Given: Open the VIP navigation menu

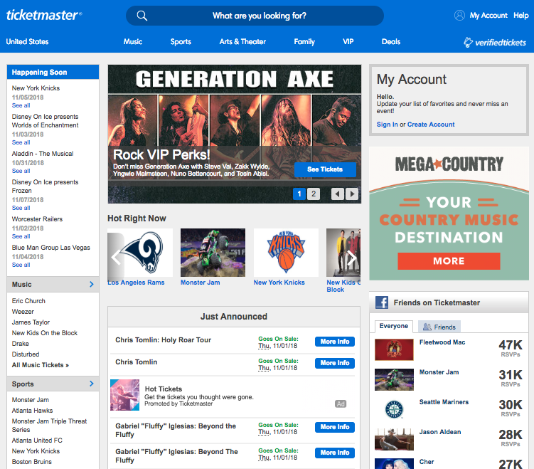Looking at the screenshot, I should 348,41.
